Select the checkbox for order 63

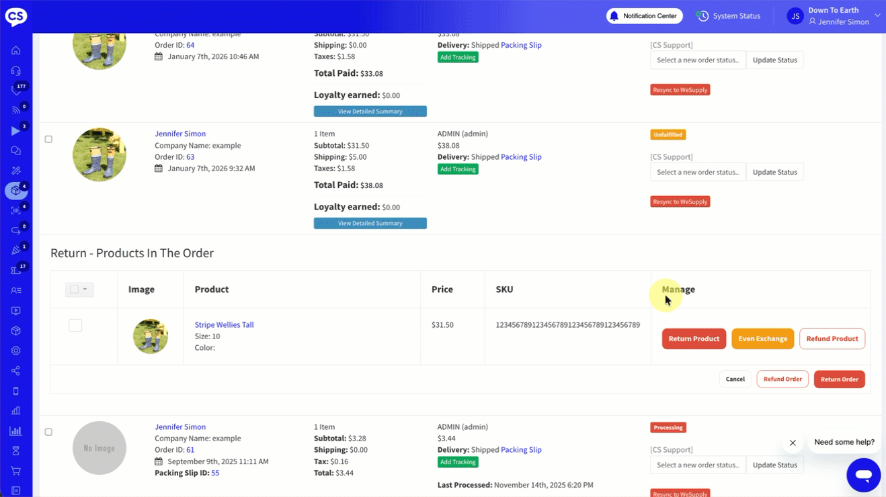[48, 139]
